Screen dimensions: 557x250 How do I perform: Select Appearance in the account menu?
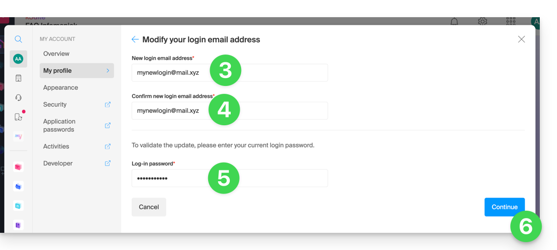[x=61, y=87]
